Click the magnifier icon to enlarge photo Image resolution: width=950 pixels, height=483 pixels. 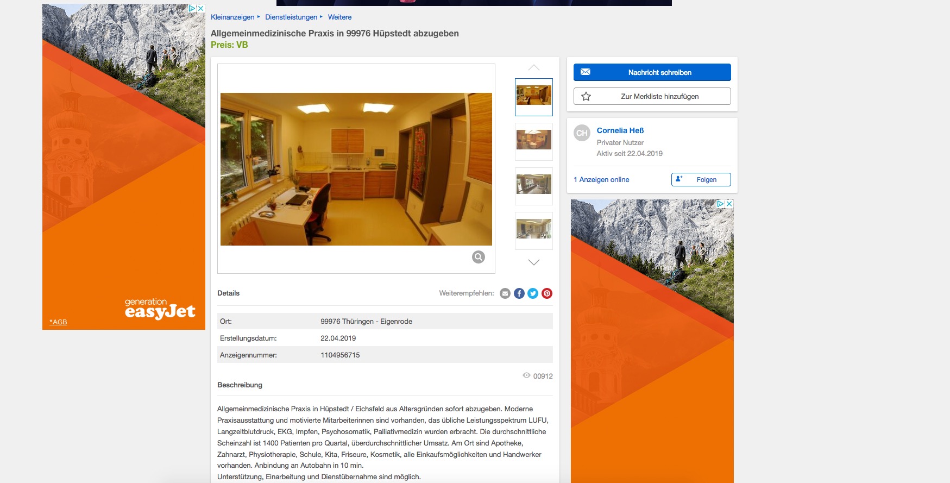pos(478,257)
